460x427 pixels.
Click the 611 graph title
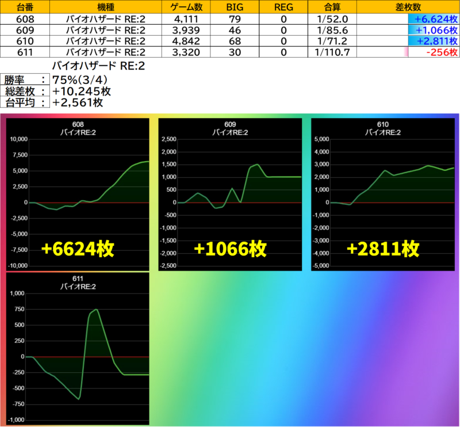pyautogui.click(x=78, y=283)
